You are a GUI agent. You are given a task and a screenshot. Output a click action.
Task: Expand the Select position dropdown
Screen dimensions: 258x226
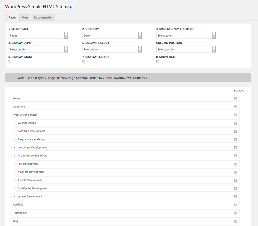(x=186, y=49)
